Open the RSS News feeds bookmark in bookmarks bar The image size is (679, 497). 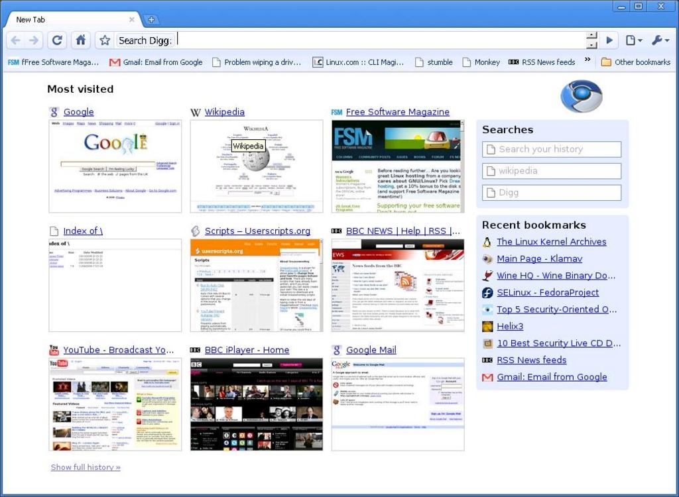coord(542,62)
